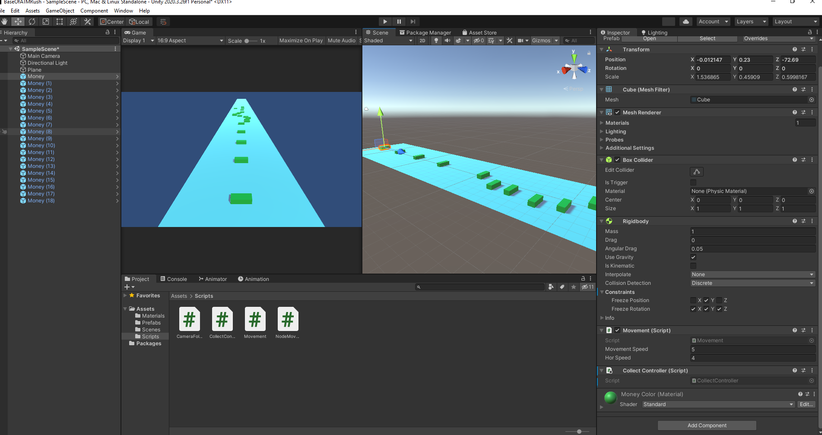Open the GameObject menu
The width and height of the screenshot is (822, 435).
click(60, 10)
